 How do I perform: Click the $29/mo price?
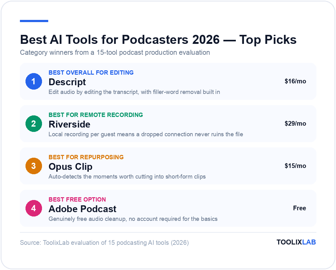click(x=295, y=123)
